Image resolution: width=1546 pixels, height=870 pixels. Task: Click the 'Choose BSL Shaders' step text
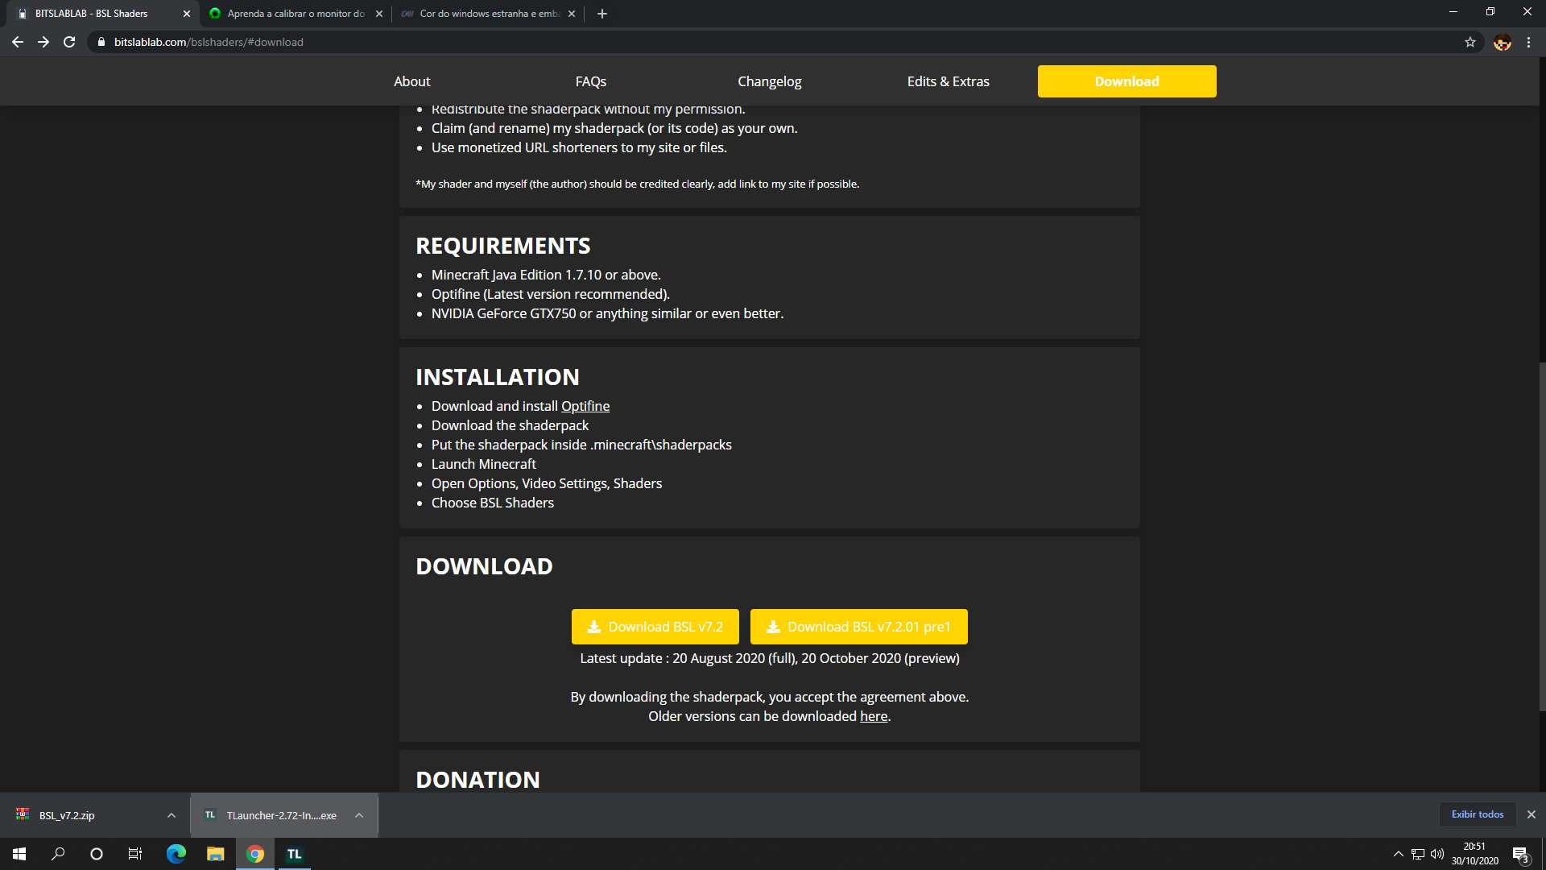(493, 503)
